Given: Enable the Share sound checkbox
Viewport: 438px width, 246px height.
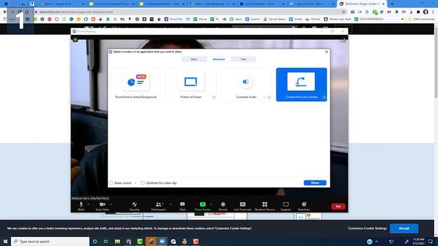Looking at the screenshot, I should (111, 183).
